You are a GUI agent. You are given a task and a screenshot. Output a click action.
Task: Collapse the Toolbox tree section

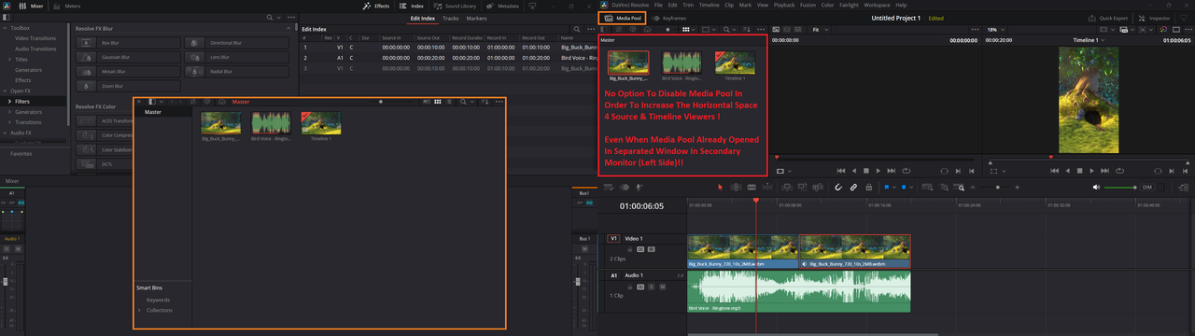pos(5,28)
